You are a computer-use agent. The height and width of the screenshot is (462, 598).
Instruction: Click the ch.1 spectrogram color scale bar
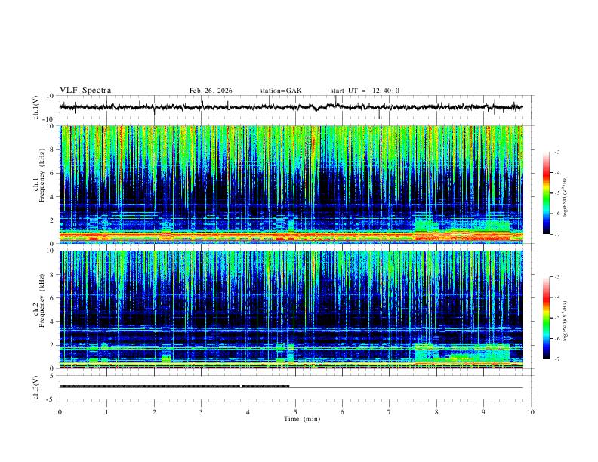[546, 193]
